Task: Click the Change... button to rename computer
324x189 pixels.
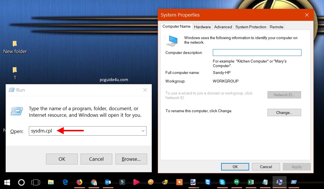Action: point(284,112)
